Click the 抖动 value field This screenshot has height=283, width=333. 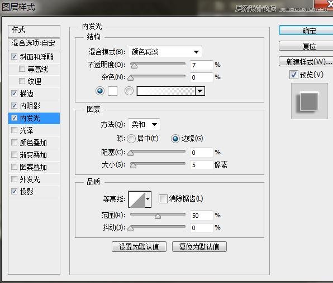(x=201, y=228)
